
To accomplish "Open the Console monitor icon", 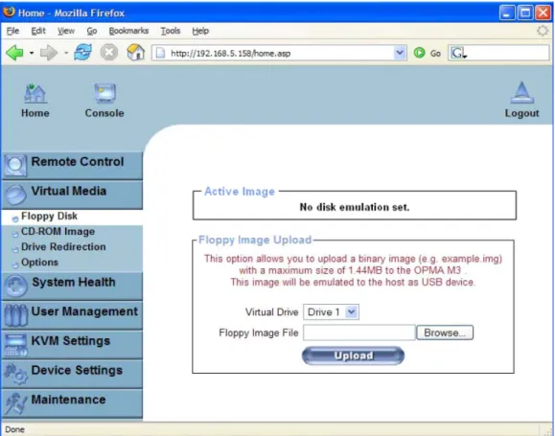I will pyautogui.click(x=104, y=93).
